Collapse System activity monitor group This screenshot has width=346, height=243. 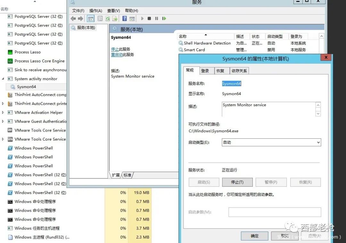pyautogui.click(x=3, y=79)
